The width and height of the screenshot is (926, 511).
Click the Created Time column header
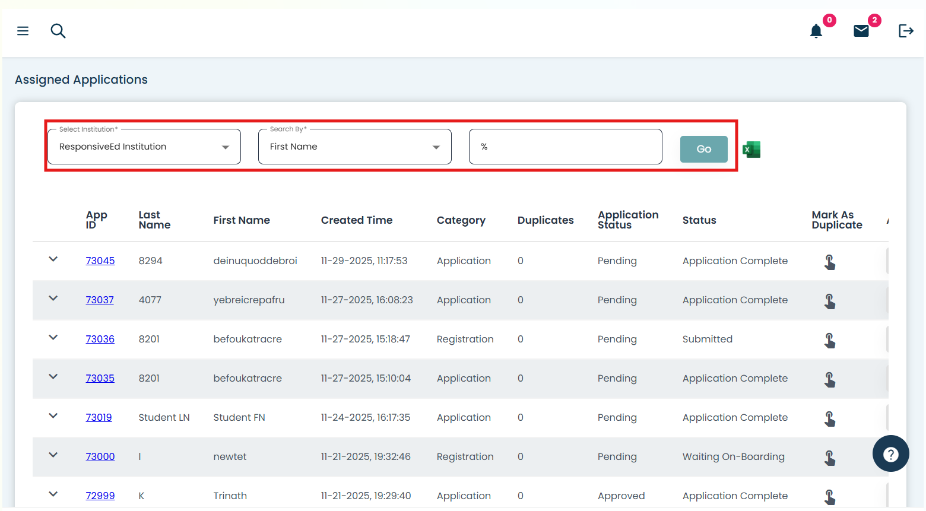coord(357,220)
